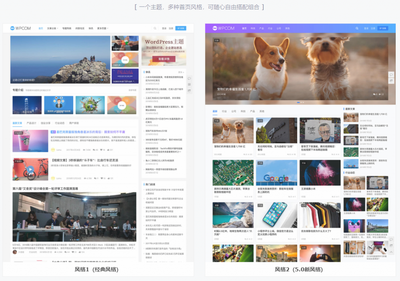This screenshot has height=281, width=400.
Task: Click share icon beside Style 2 dog banner
Action: [x=391, y=81]
